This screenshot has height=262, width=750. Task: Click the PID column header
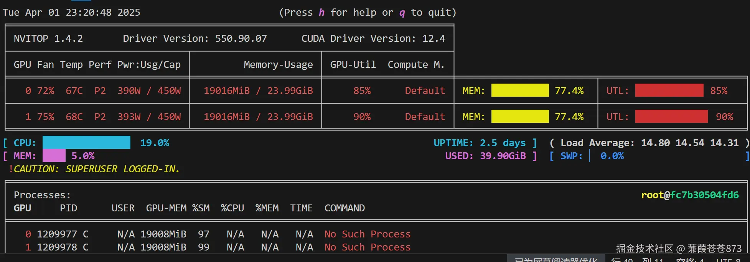pos(68,208)
